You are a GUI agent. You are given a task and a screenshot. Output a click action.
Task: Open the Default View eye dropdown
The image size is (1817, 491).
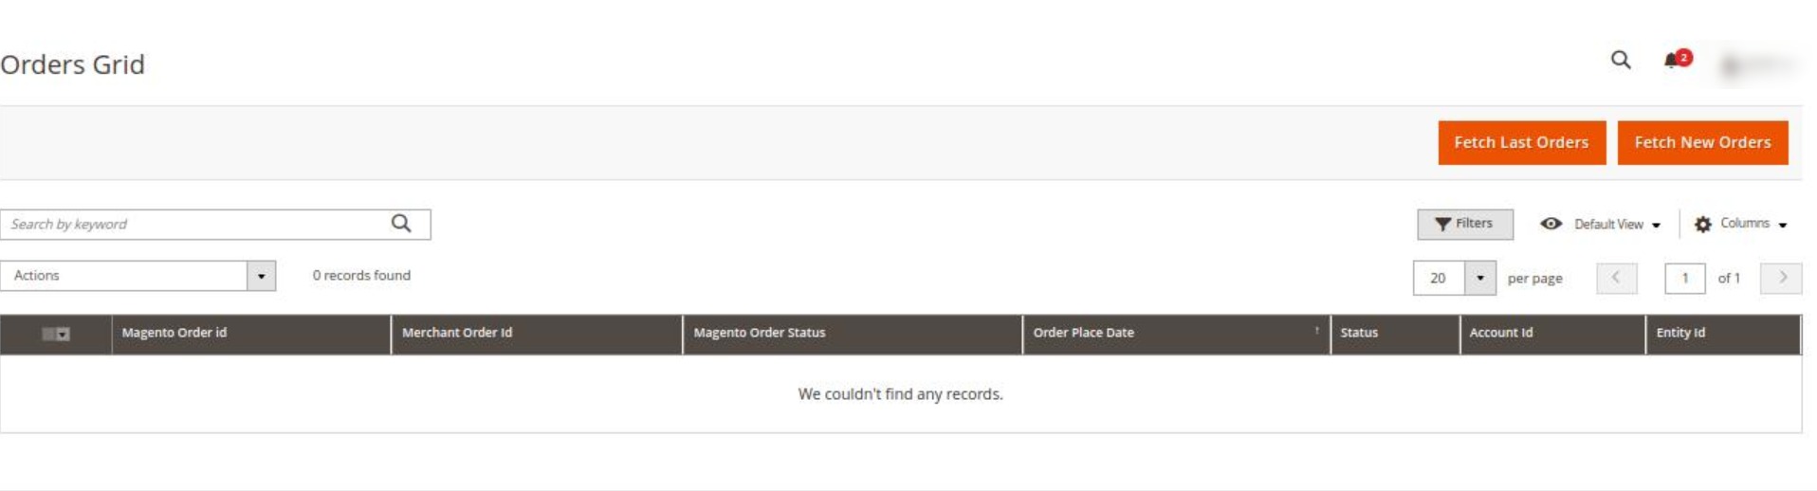(1601, 224)
